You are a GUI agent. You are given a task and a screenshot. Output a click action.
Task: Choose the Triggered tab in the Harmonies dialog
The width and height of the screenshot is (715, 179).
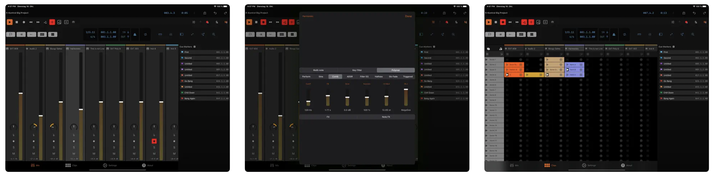408,77
